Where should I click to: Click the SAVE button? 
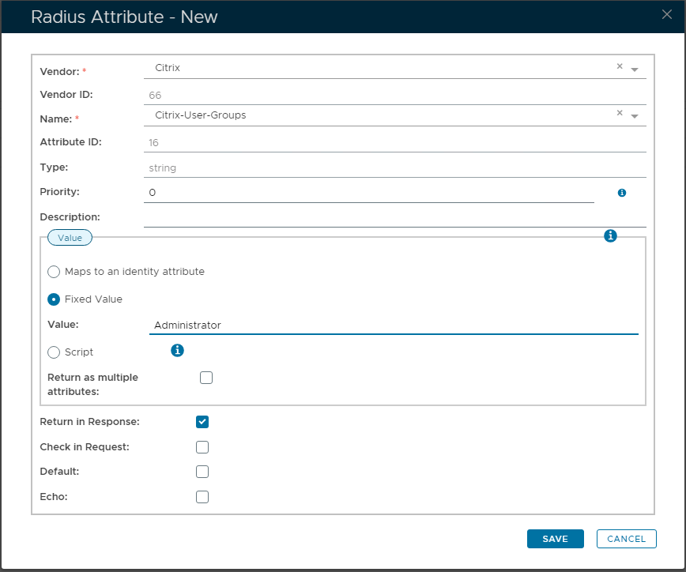tap(555, 539)
